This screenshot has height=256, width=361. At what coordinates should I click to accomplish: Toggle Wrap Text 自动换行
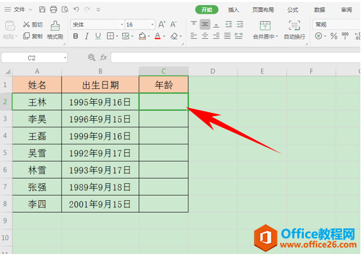(x=294, y=30)
